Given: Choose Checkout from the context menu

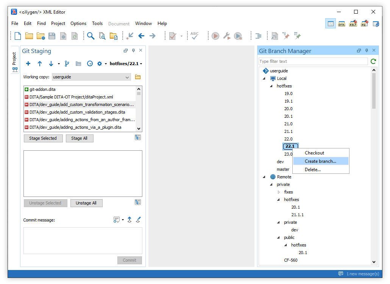Looking at the screenshot, I should pyautogui.click(x=321, y=153).
